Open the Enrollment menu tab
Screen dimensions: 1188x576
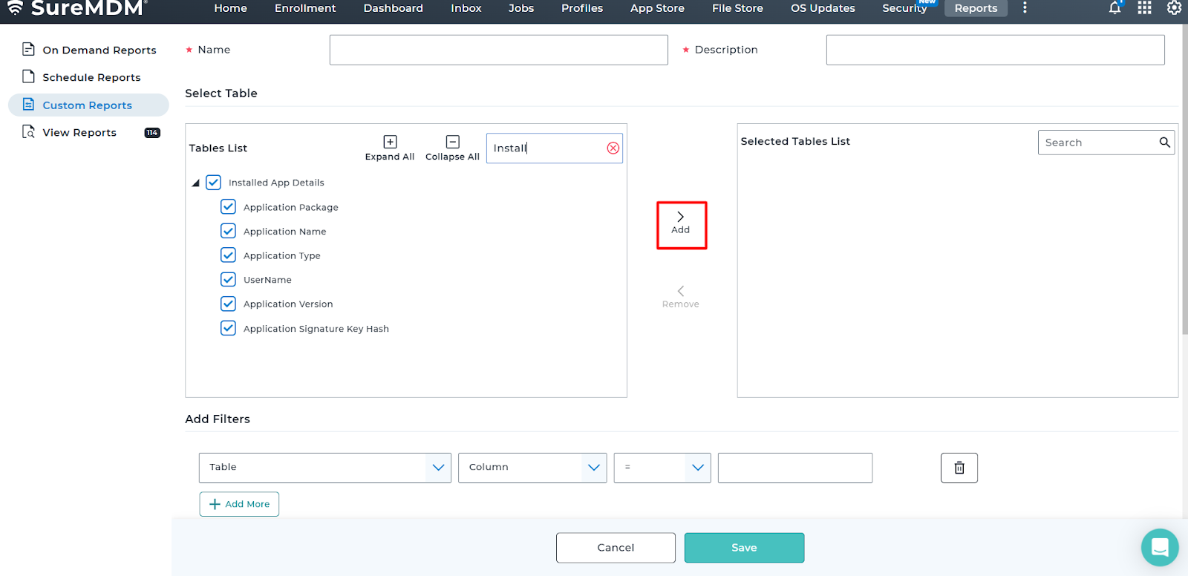tap(304, 8)
